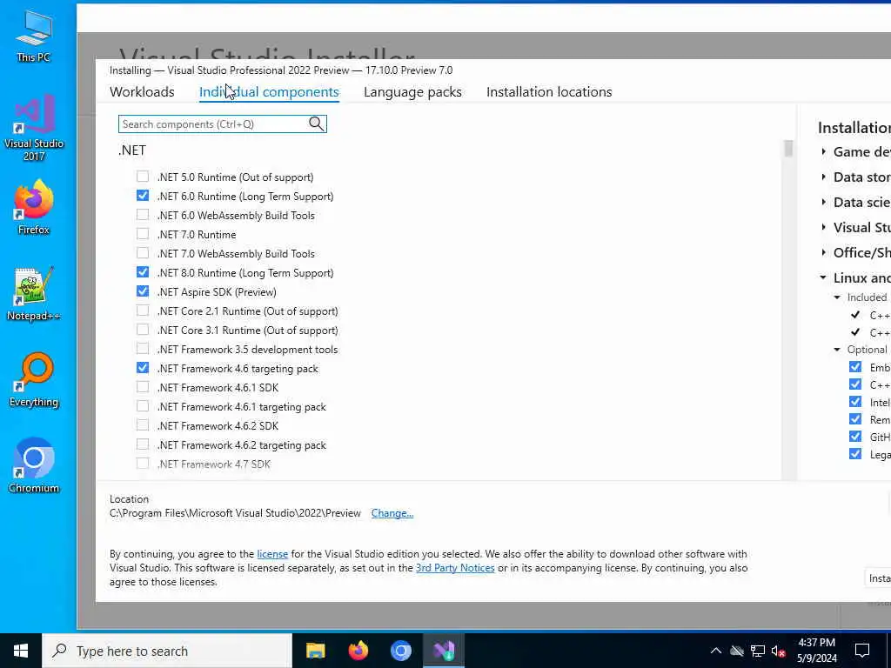Image resolution: width=891 pixels, height=668 pixels.
Task: Click Visual Studio Installer taskbar icon
Action: coord(443,651)
